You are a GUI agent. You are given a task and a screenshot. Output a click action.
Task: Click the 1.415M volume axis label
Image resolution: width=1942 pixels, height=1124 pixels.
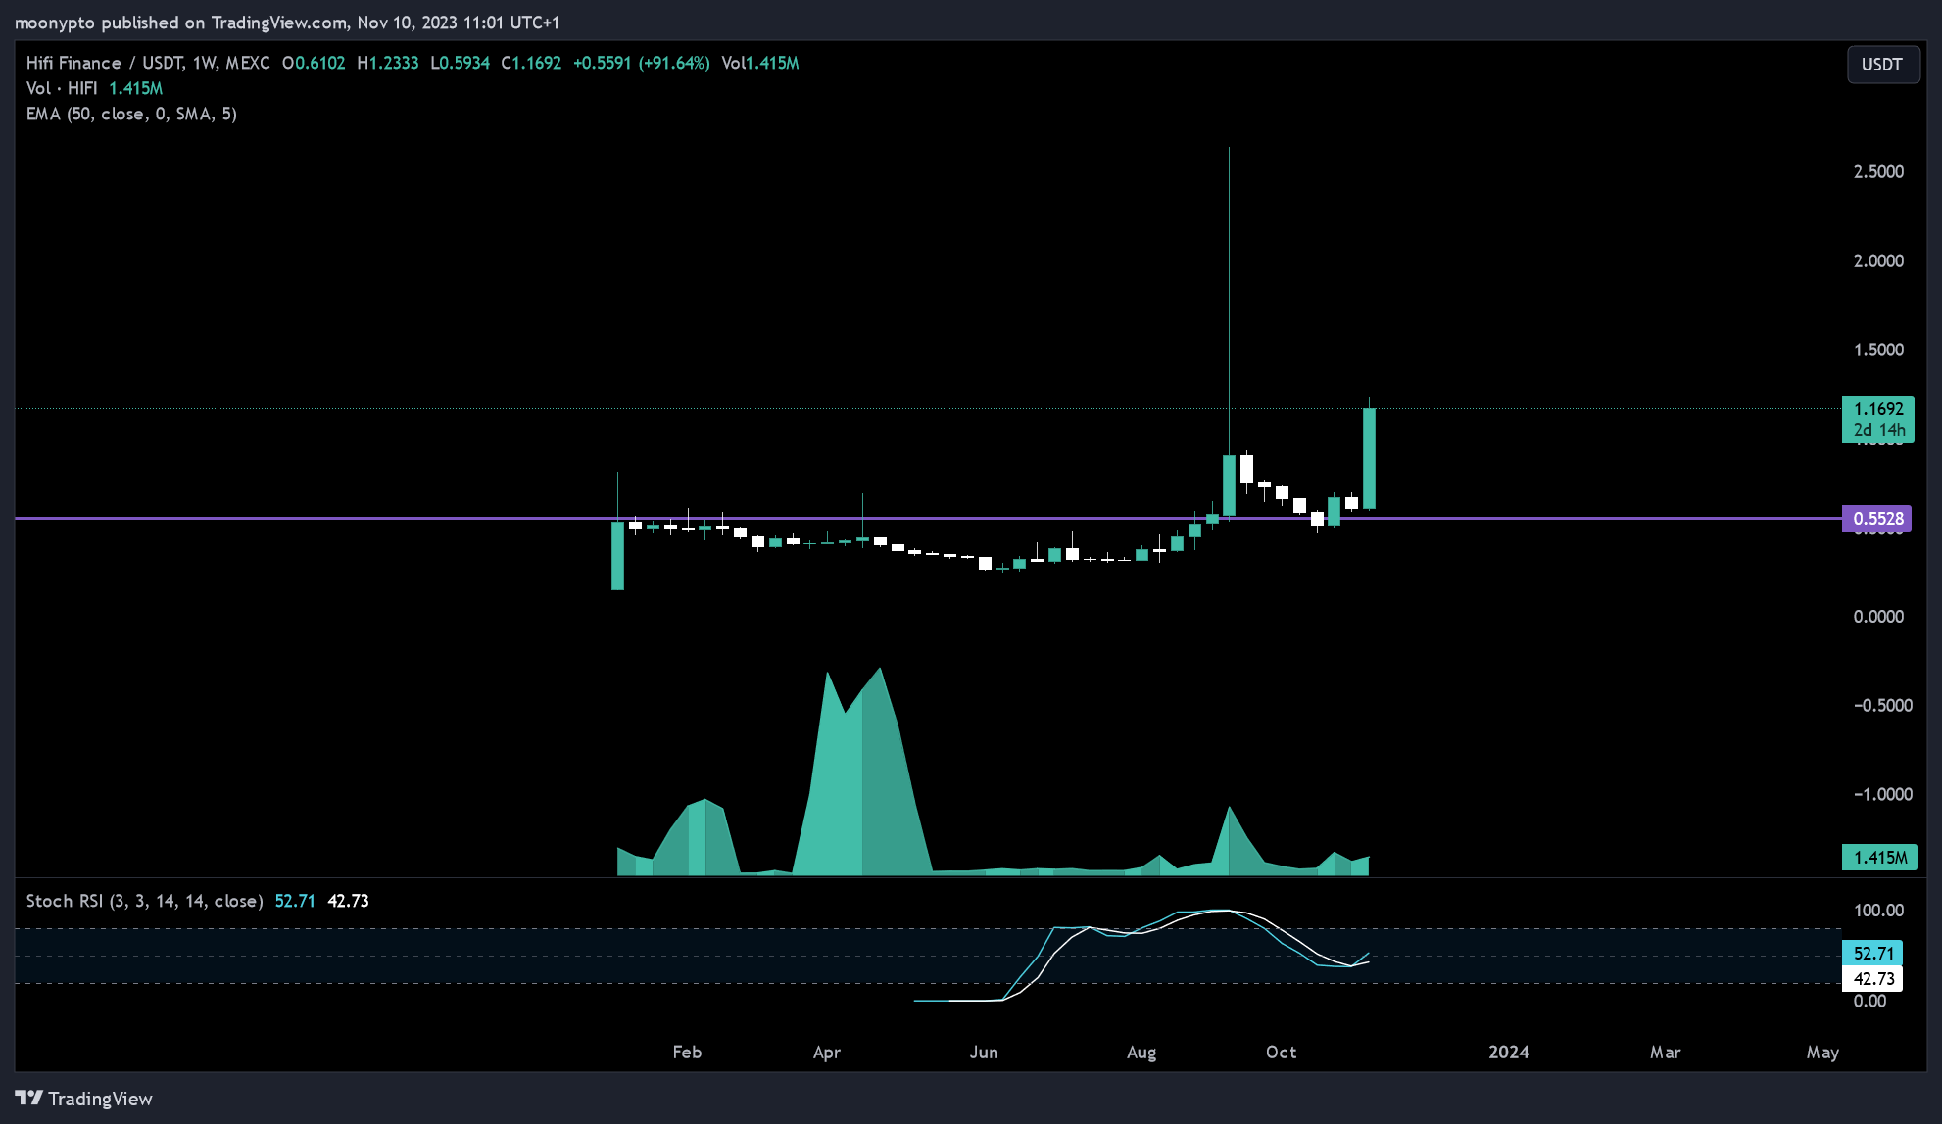1879,858
